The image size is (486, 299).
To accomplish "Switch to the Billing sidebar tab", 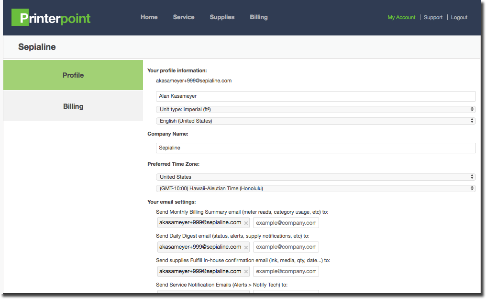I will pyautogui.click(x=73, y=106).
